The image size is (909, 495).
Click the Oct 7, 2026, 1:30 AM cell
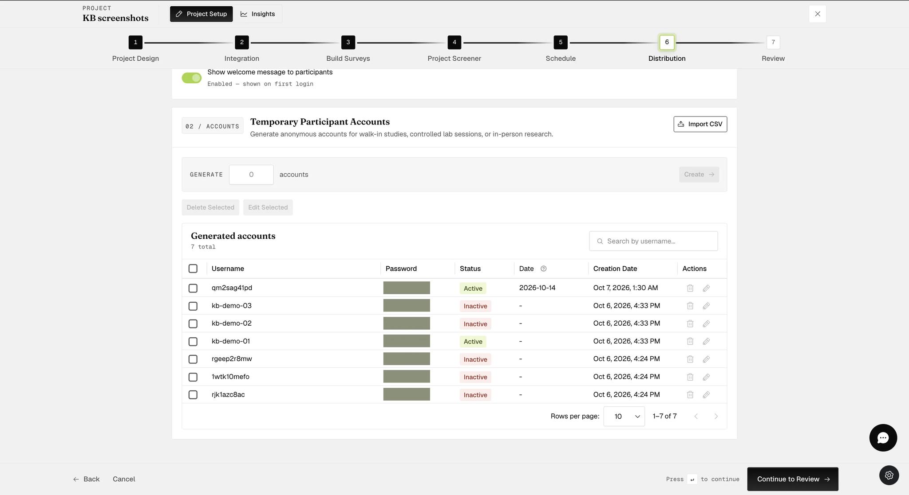625,288
